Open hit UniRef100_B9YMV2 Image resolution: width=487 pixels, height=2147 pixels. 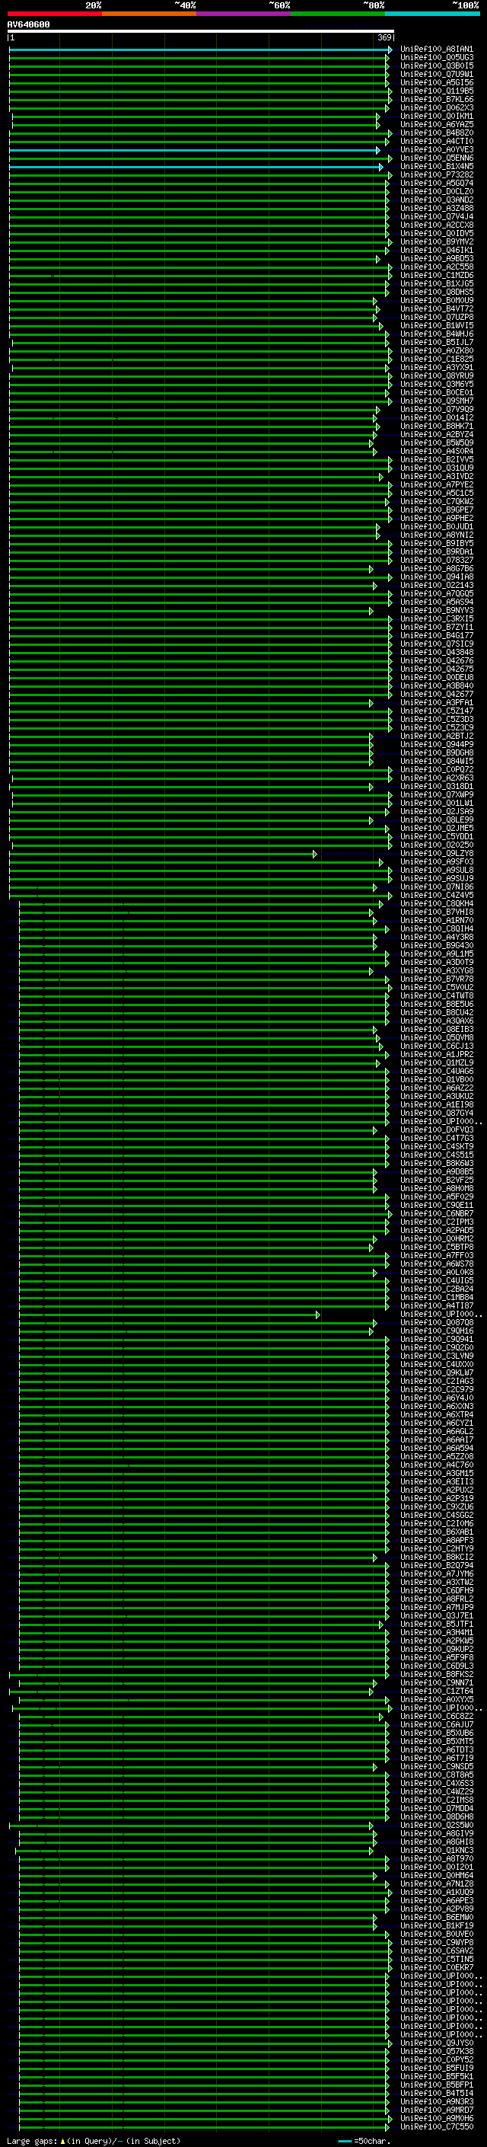tap(436, 241)
